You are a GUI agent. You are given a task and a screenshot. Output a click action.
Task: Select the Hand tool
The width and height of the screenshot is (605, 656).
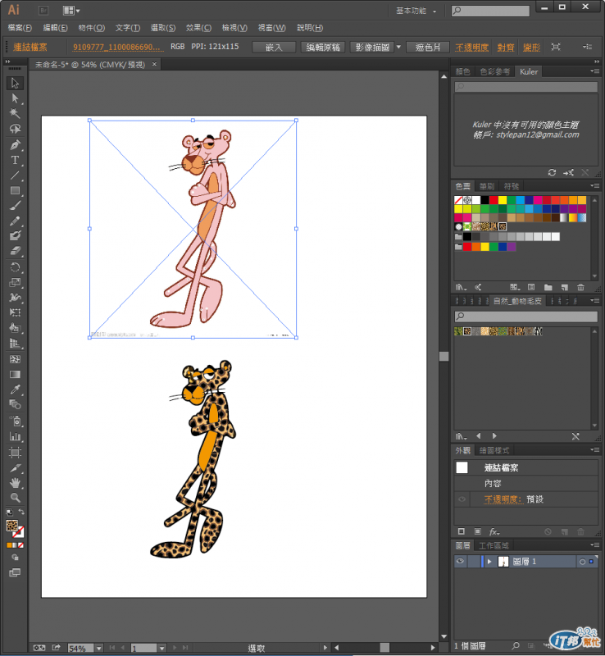coord(15,483)
